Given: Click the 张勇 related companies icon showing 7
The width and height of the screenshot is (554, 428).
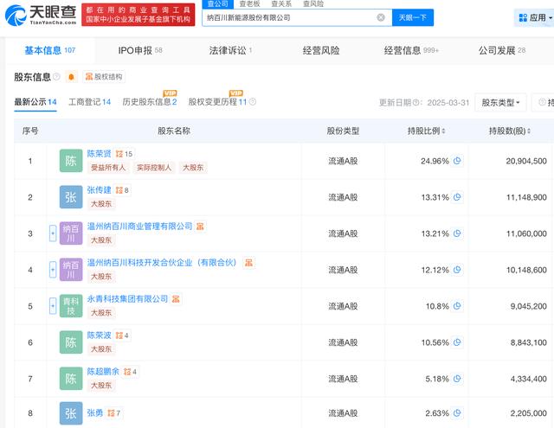Looking at the screenshot, I should (113, 413).
